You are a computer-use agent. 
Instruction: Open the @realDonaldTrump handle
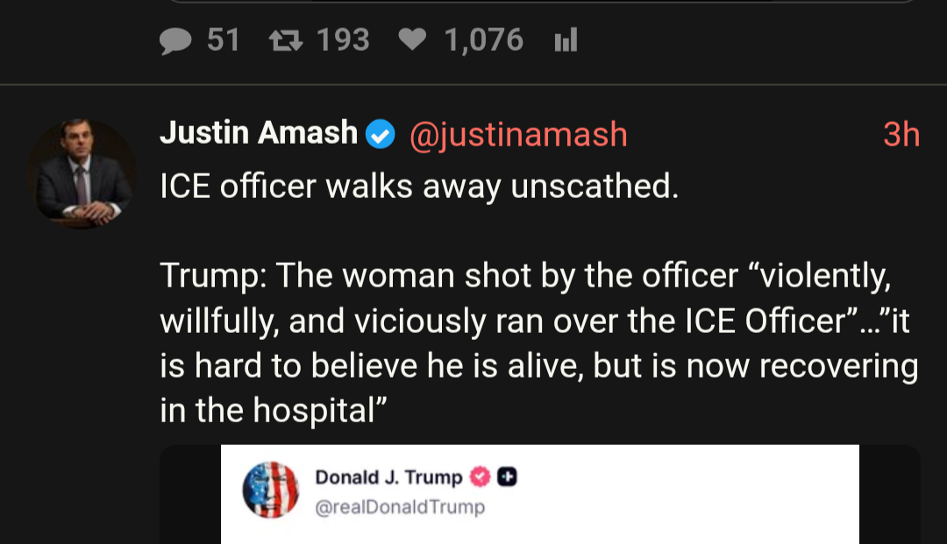(400, 507)
